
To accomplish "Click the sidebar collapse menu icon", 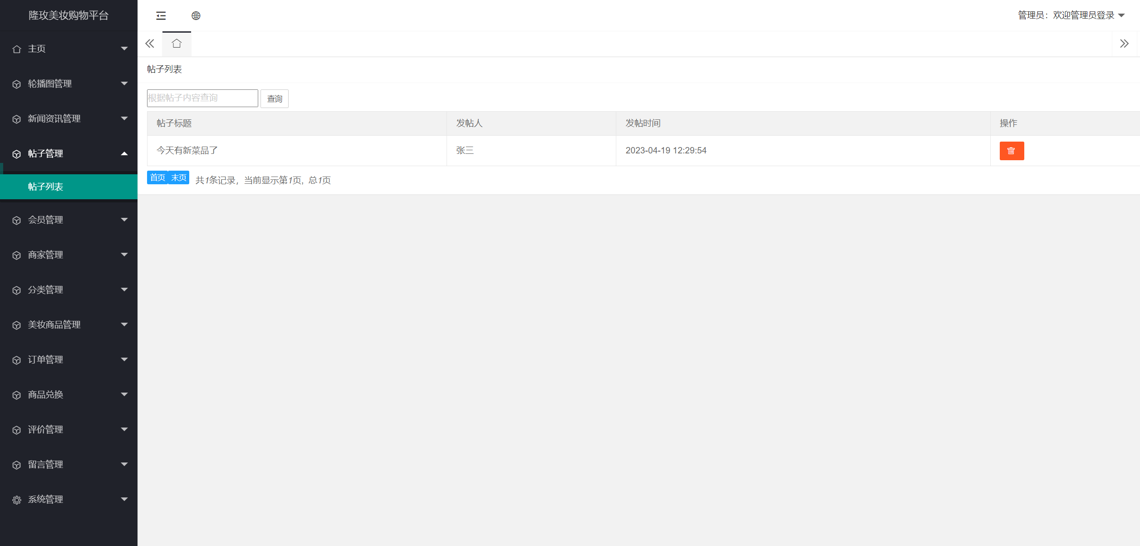I will point(161,16).
